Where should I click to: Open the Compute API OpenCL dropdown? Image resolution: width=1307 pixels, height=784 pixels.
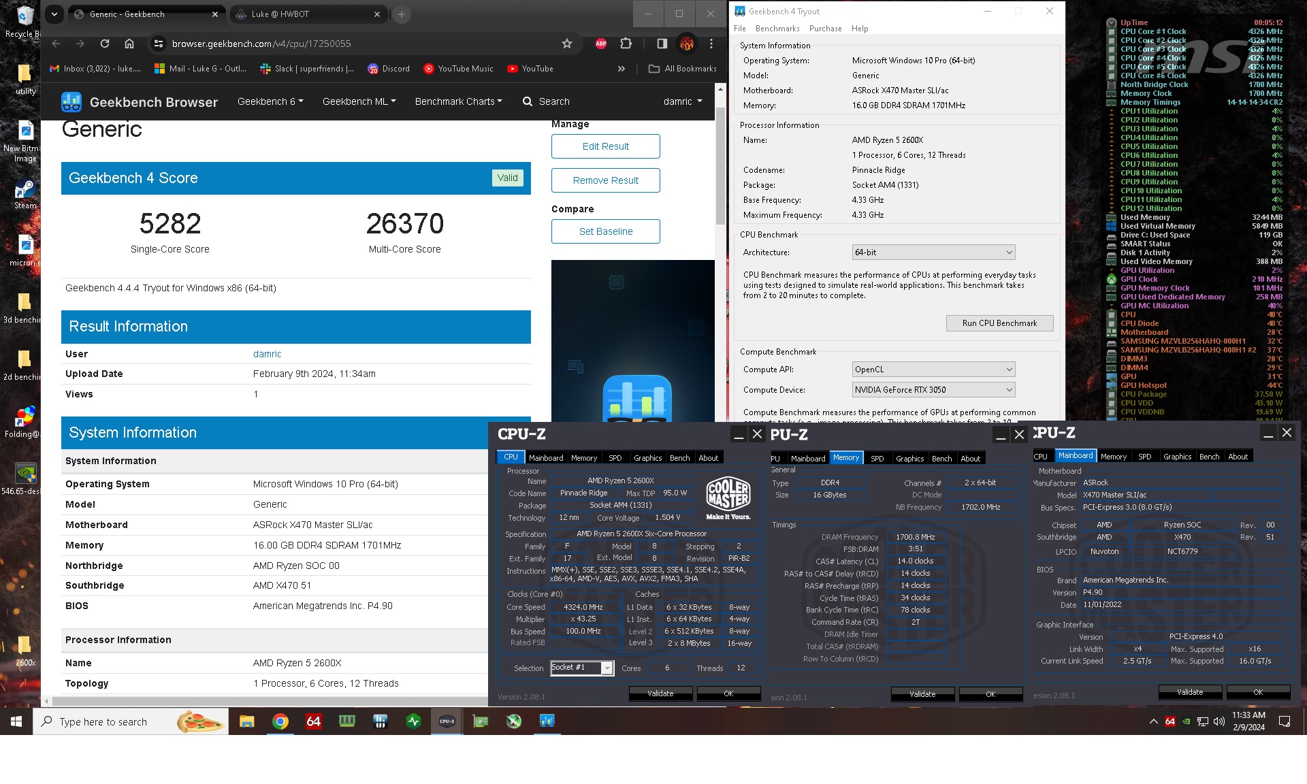pos(933,370)
